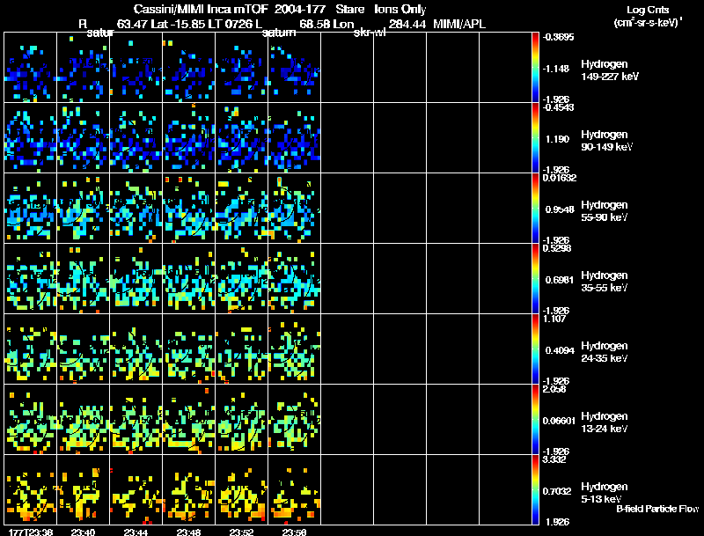
Task: Click the 'Ions Only' title text
Action: point(400,10)
